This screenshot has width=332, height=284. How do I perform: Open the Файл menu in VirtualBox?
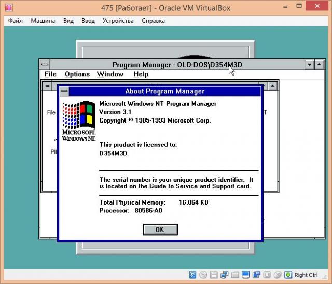(15, 21)
